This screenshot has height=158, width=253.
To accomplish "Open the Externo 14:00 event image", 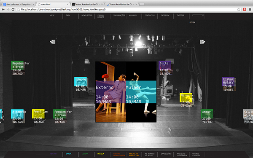I will click(x=110, y=92).
